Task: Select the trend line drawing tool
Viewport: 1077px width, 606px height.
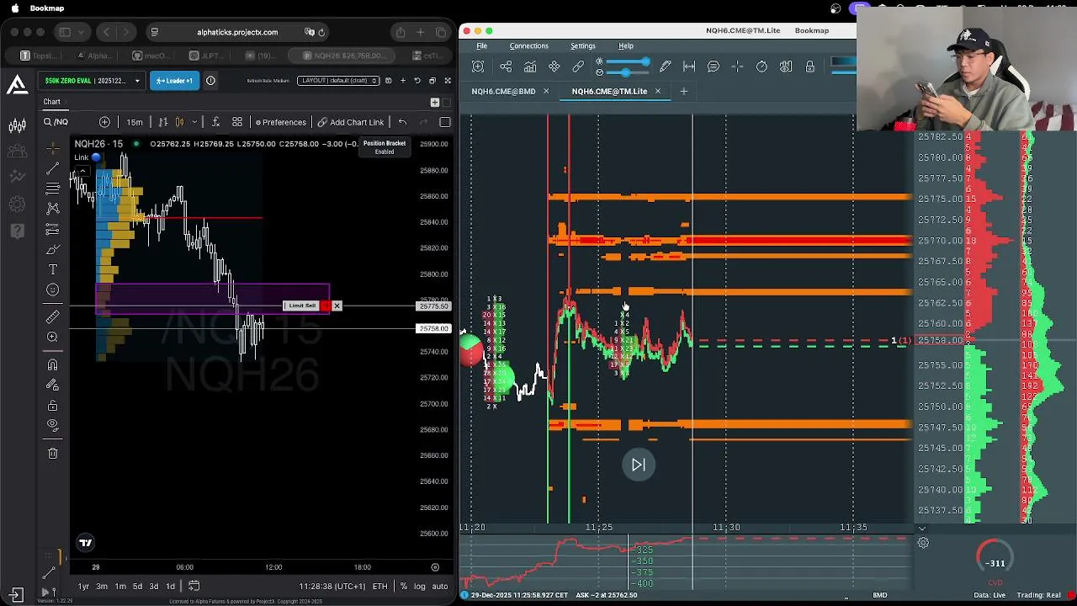Action: 52,169
